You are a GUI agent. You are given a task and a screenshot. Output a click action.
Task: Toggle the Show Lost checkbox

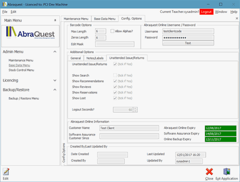[115, 98]
